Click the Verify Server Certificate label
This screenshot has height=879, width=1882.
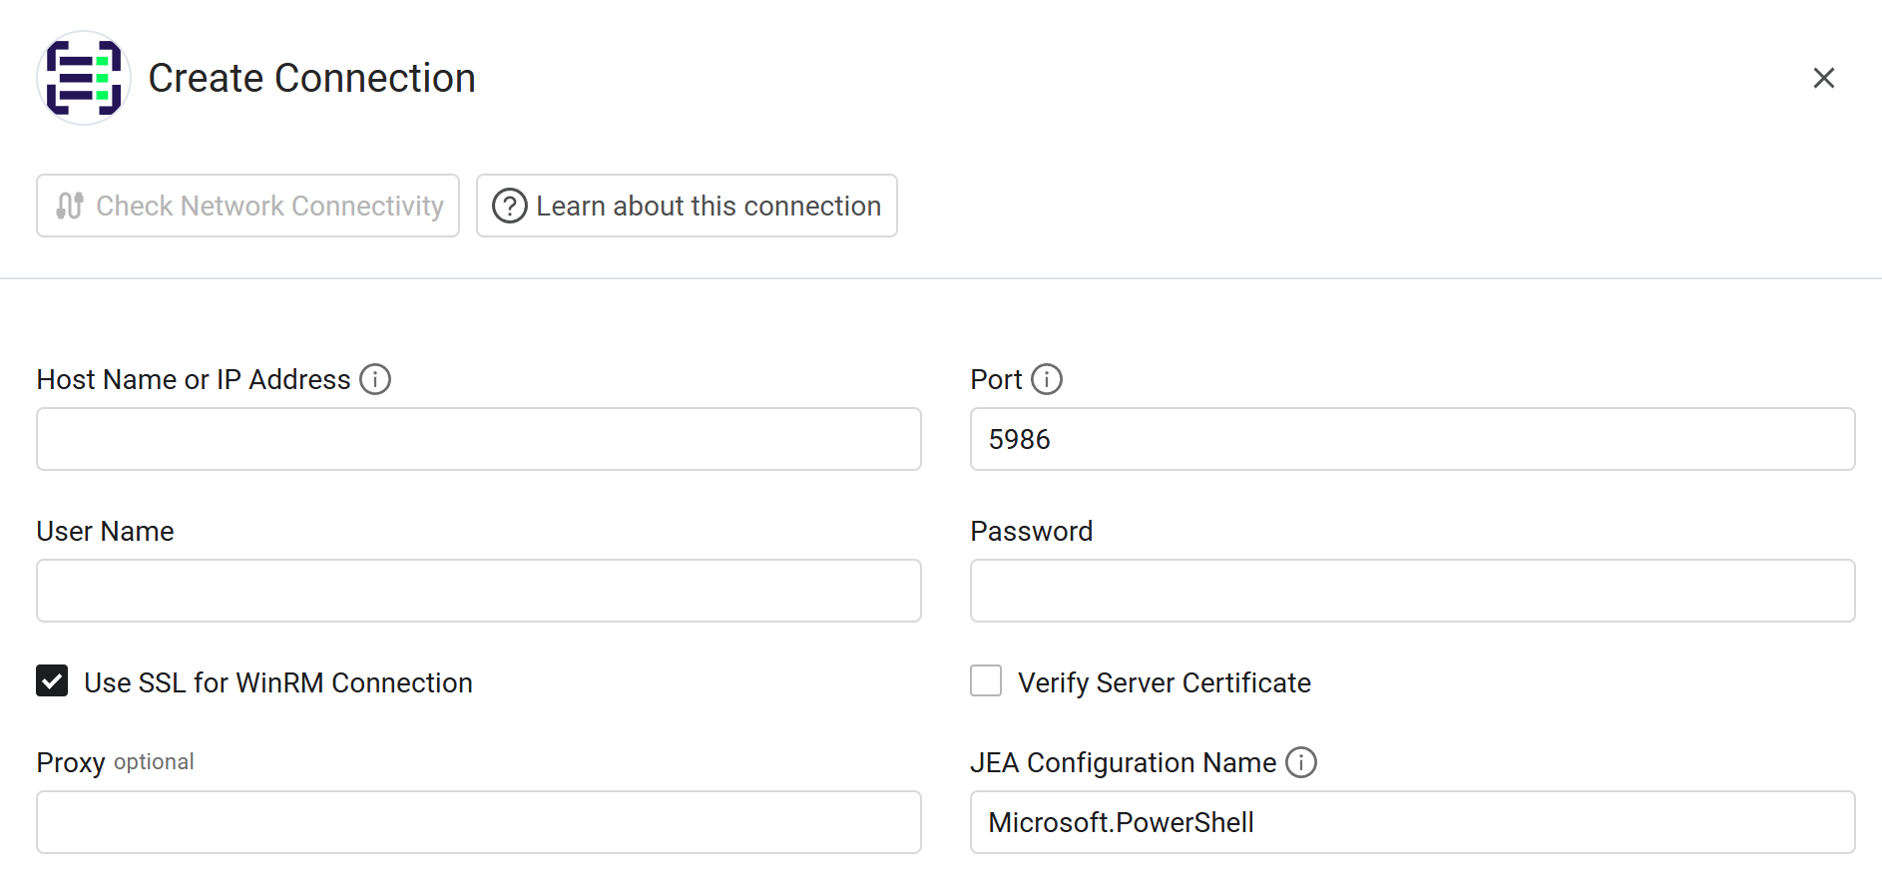click(1164, 682)
